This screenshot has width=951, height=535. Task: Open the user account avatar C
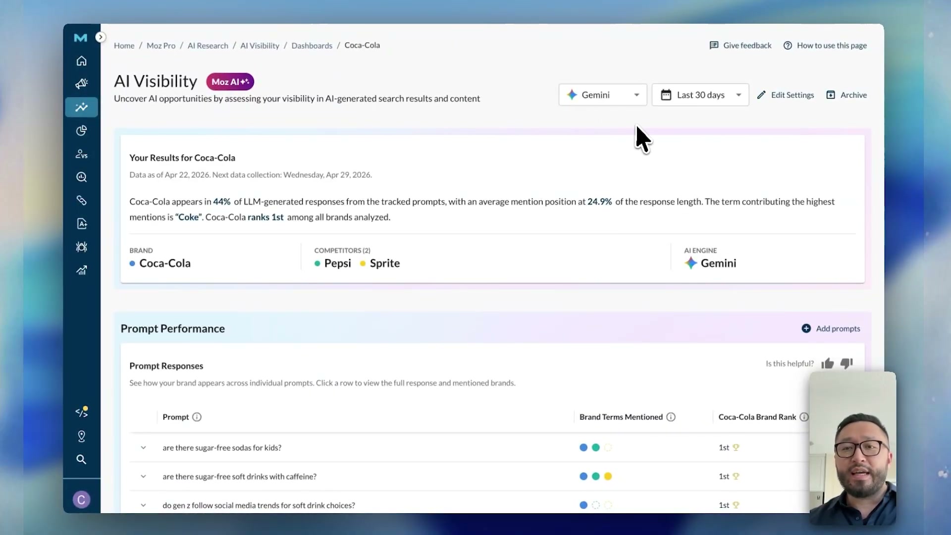pos(82,499)
